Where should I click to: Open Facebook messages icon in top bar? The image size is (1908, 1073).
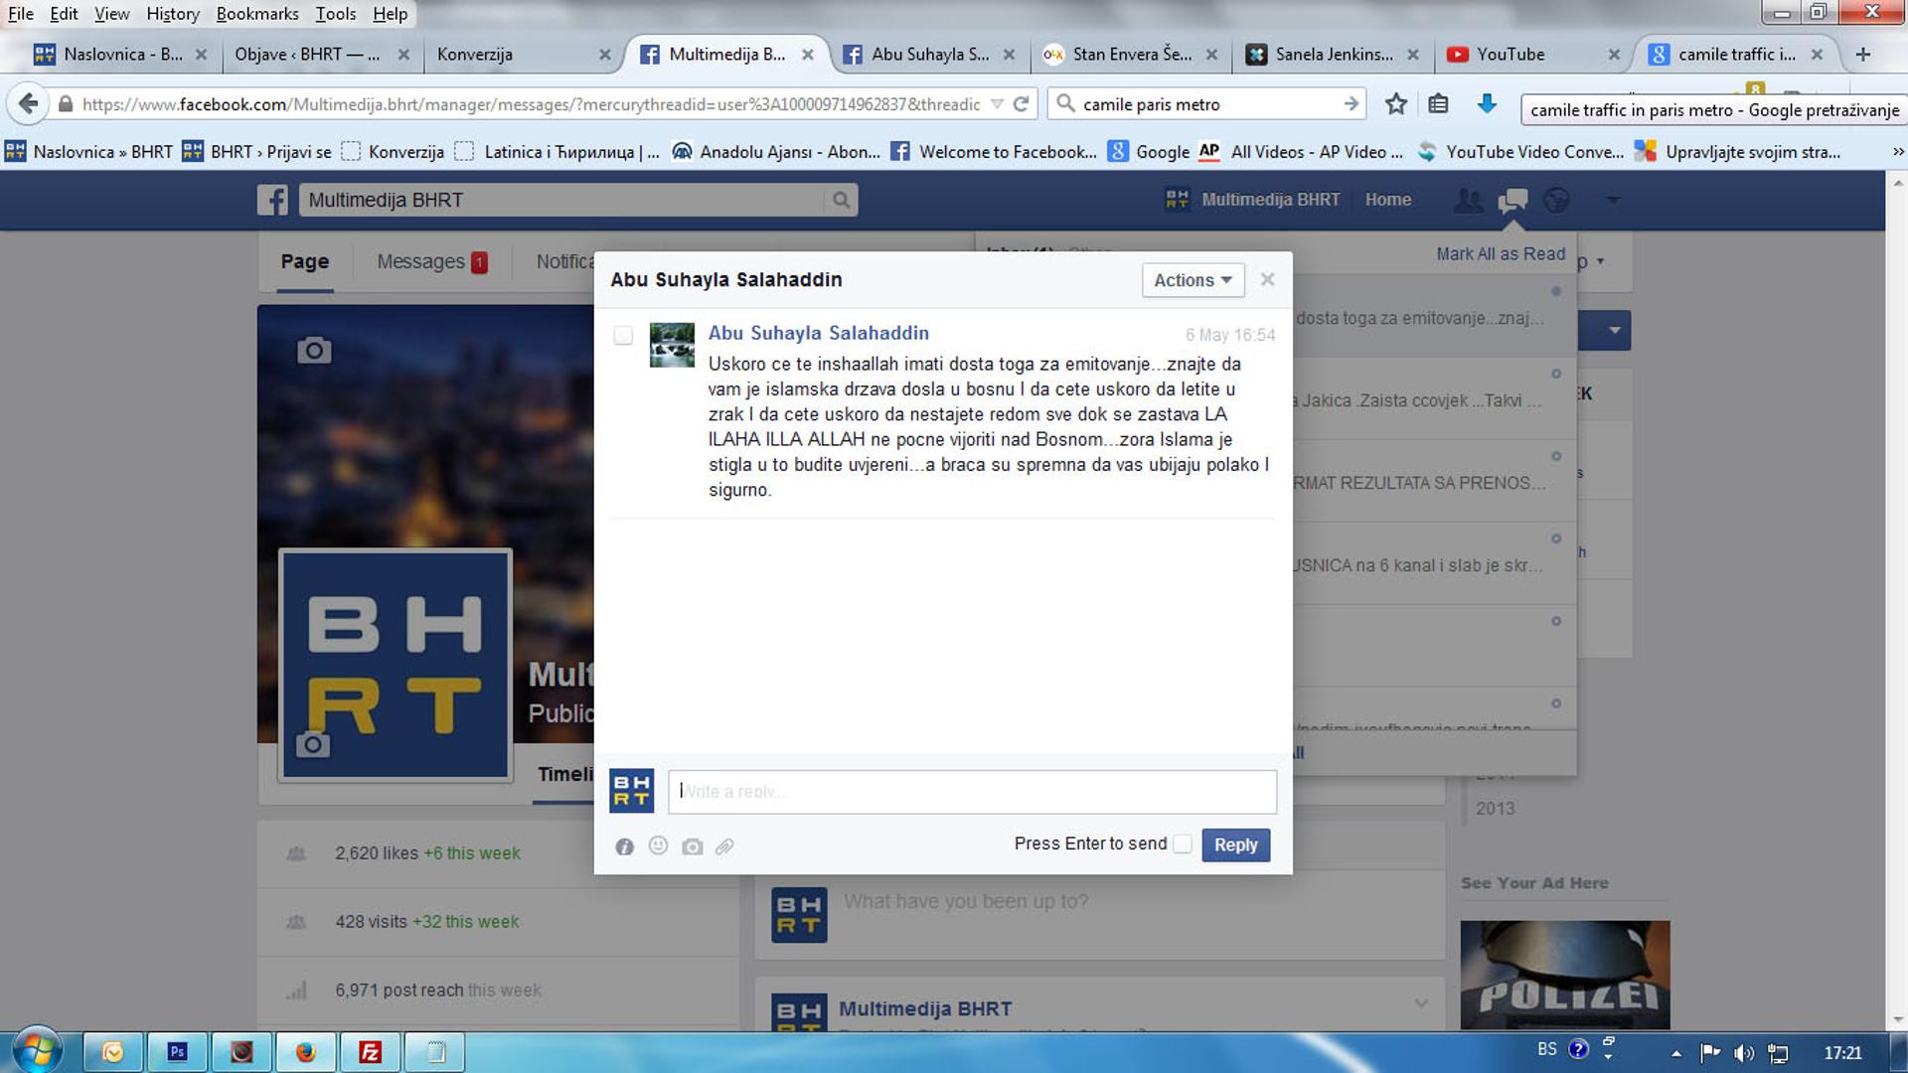click(x=1512, y=200)
